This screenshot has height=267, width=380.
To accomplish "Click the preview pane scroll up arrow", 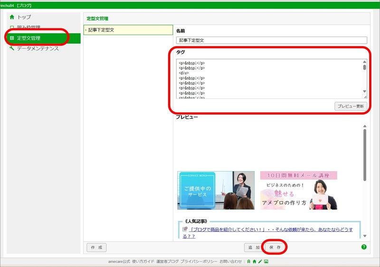I will (365, 126).
